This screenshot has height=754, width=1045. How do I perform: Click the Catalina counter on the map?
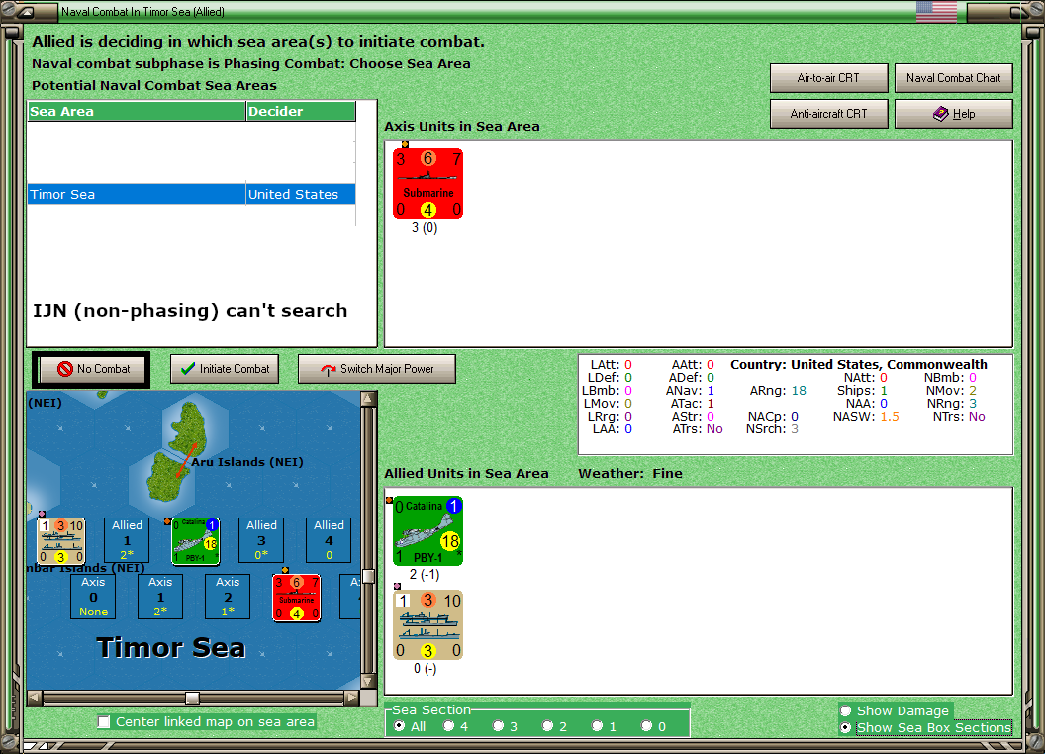(195, 541)
